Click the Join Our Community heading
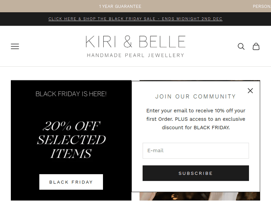The image size is (271, 203). click(195, 97)
